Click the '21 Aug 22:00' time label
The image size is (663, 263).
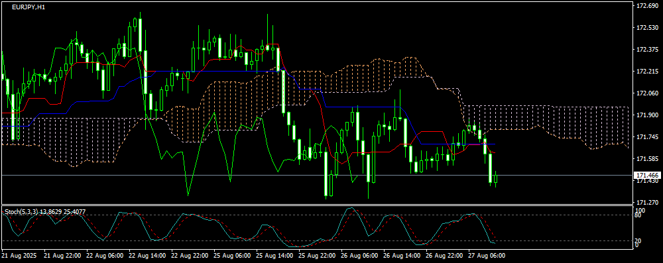62,256
